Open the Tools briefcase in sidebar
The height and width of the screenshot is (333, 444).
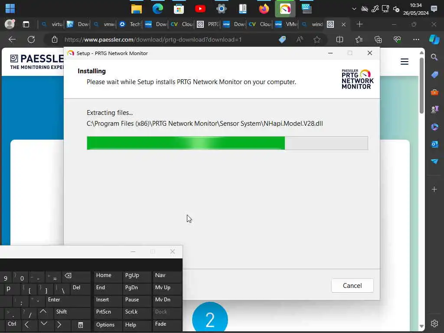(x=434, y=92)
